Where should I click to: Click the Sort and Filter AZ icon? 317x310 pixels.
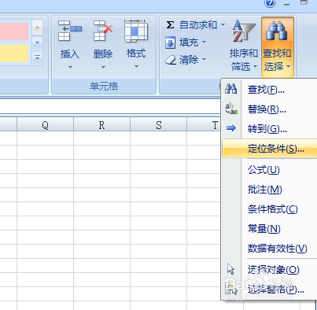pos(244,31)
